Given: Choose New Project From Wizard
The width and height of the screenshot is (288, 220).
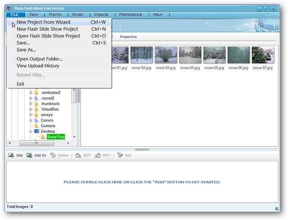Looking at the screenshot, I should pos(59,22).
